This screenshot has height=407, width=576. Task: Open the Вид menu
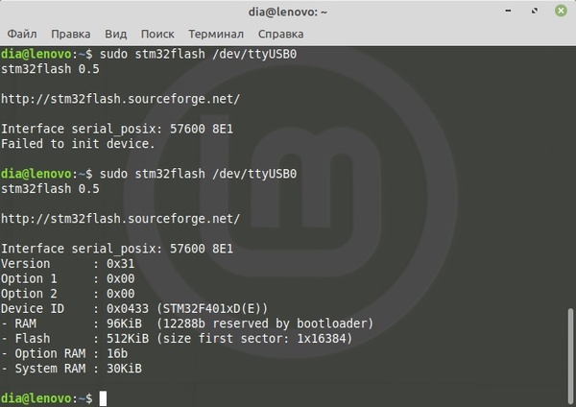pyautogui.click(x=114, y=33)
